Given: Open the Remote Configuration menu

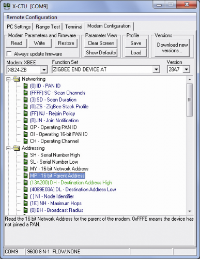Looking at the screenshot, I should tap(32, 17).
